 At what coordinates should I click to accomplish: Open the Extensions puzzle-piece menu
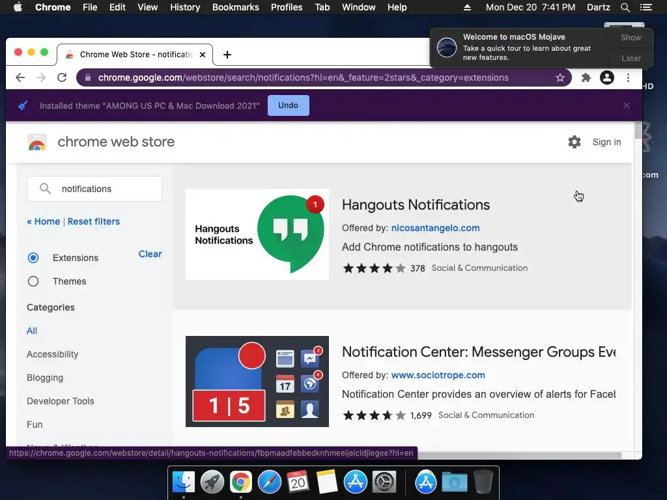point(586,77)
